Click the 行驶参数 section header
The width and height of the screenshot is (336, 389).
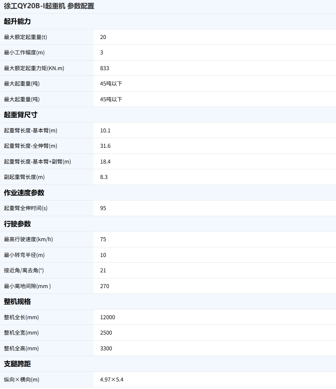[17, 224]
